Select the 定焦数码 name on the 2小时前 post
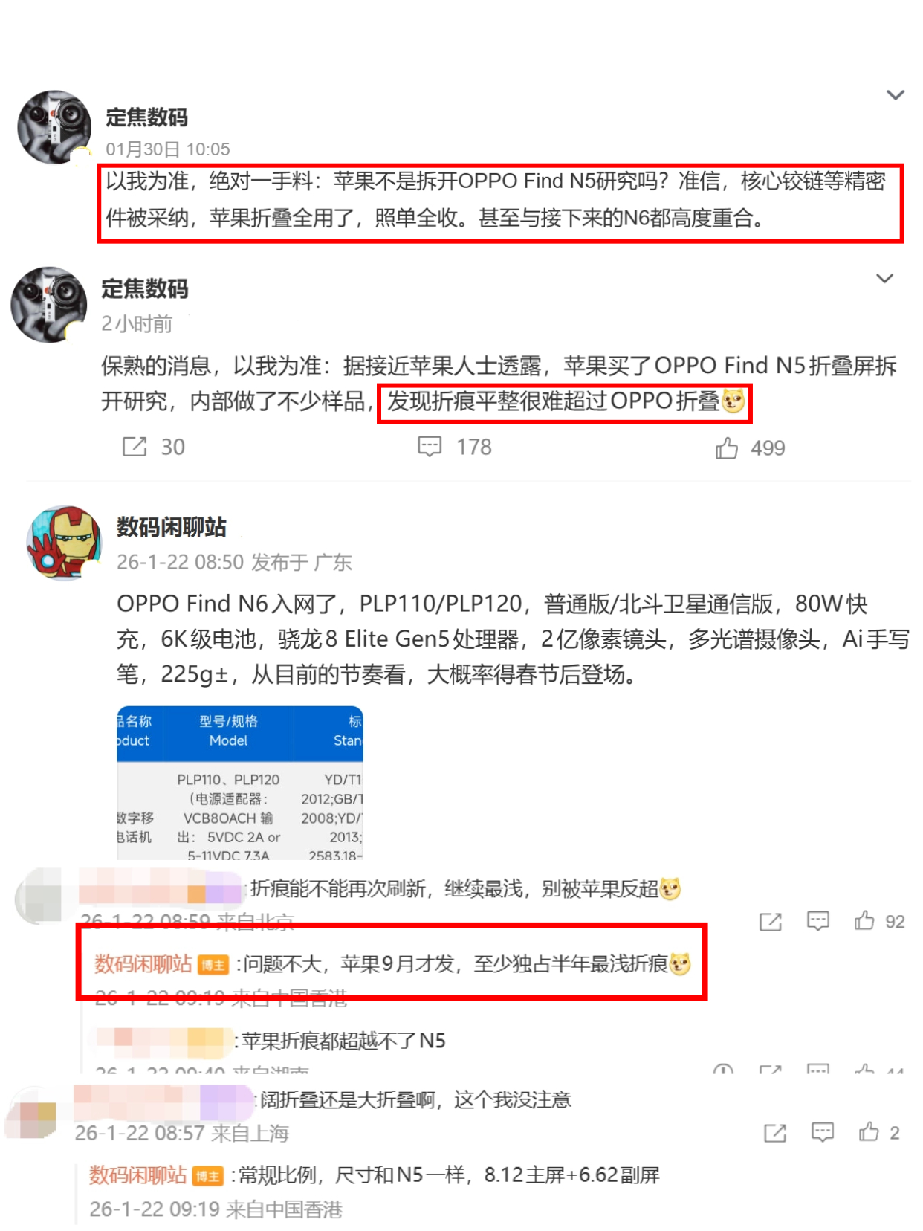 [x=145, y=288]
